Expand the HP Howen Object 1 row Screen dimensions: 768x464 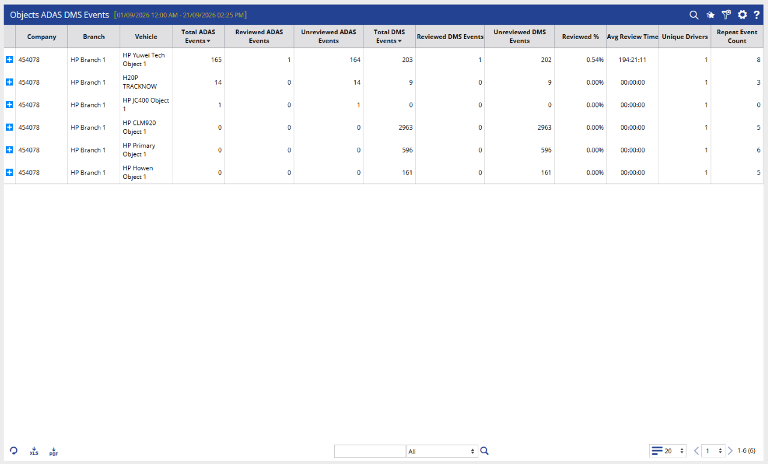[9, 172]
